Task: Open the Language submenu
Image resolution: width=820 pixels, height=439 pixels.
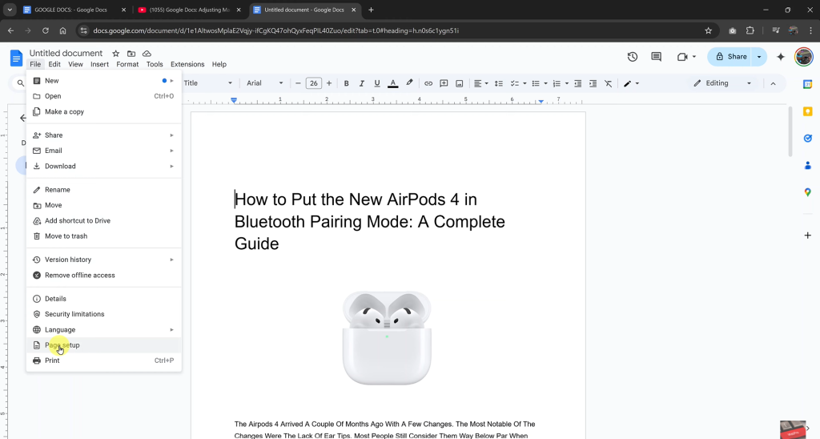Action: (x=104, y=329)
